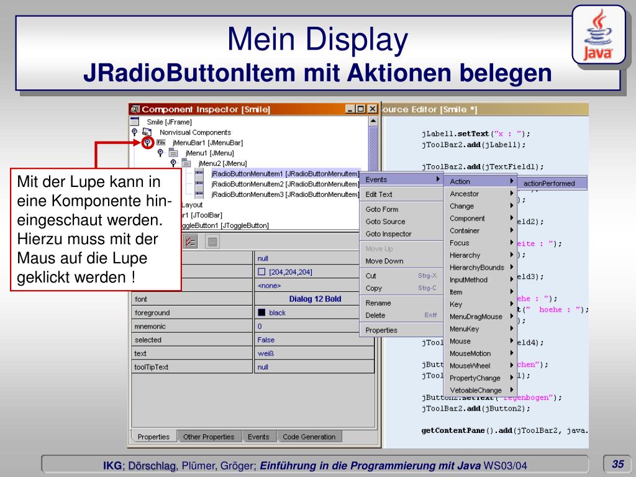Select jRadioButtonMenuItem1 in the component tree

(285, 174)
